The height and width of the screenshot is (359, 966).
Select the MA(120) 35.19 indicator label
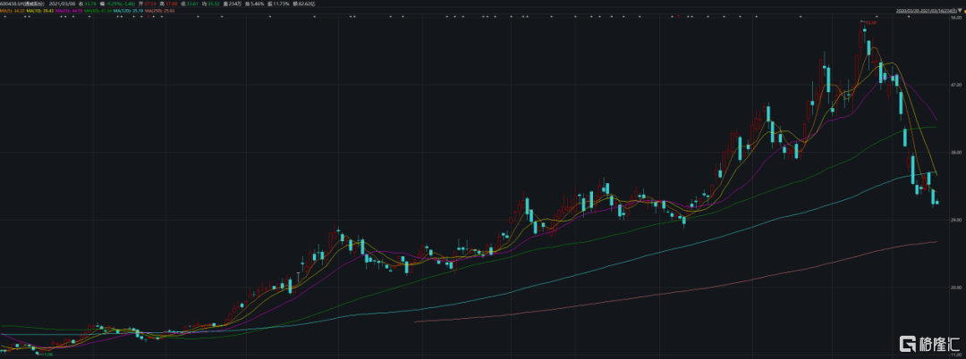128,11
